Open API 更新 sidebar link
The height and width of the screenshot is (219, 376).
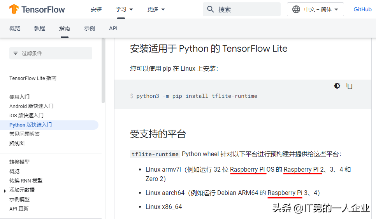click(x=19, y=209)
